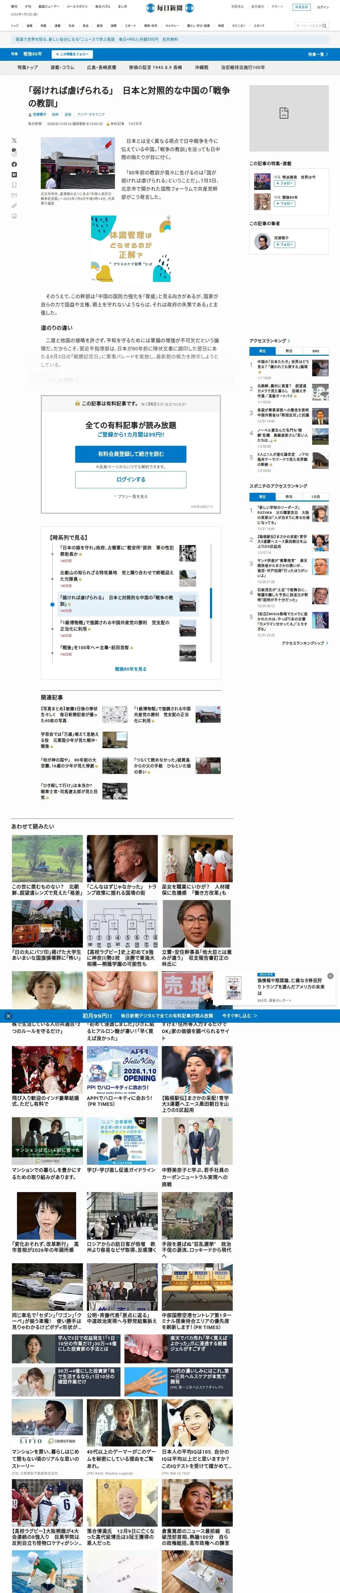The image size is (340, 1593).
Task: Open 戦後80年を見る link below timeline
Action: point(131,669)
